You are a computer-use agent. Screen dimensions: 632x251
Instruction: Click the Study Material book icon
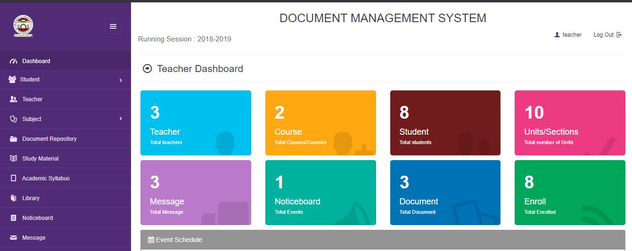click(x=13, y=159)
